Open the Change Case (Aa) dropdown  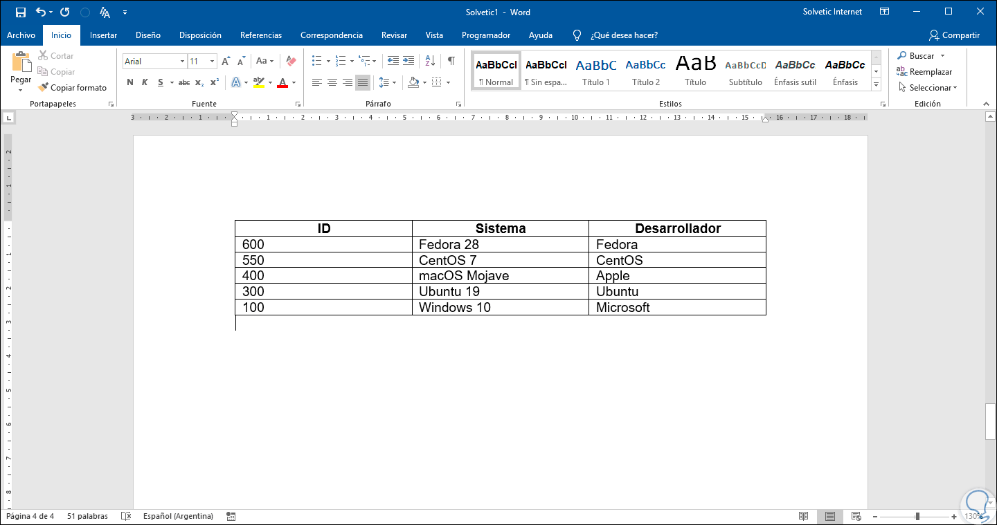point(264,62)
